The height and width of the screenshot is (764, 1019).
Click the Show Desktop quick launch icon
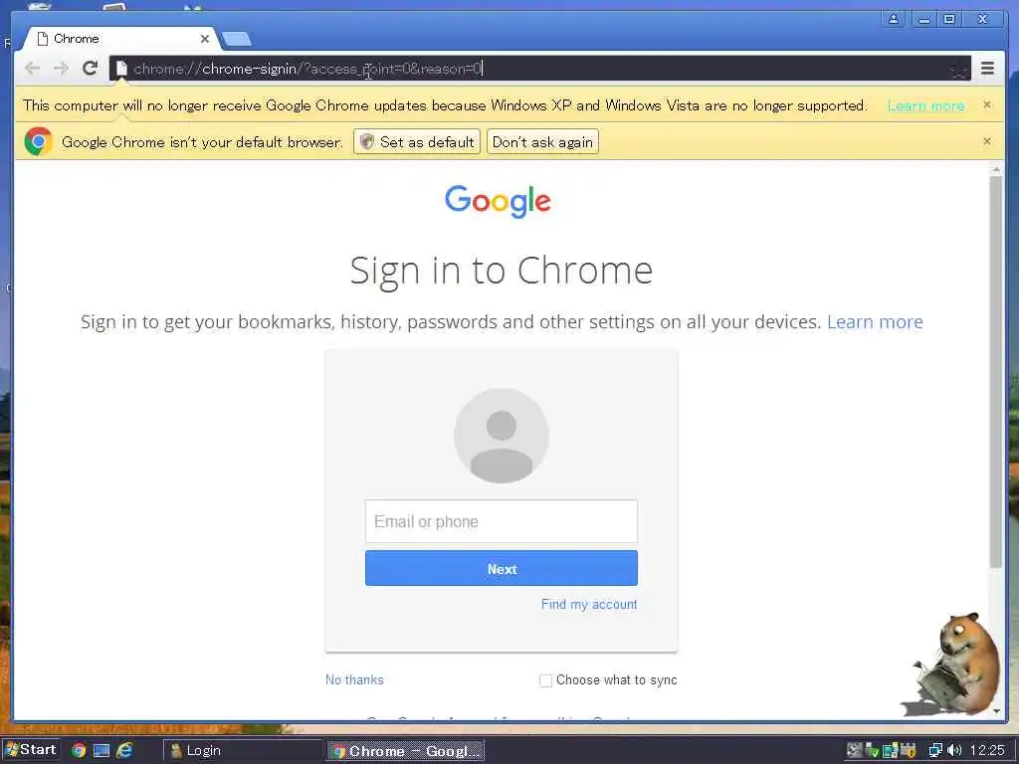pyautogui.click(x=102, y=750)
